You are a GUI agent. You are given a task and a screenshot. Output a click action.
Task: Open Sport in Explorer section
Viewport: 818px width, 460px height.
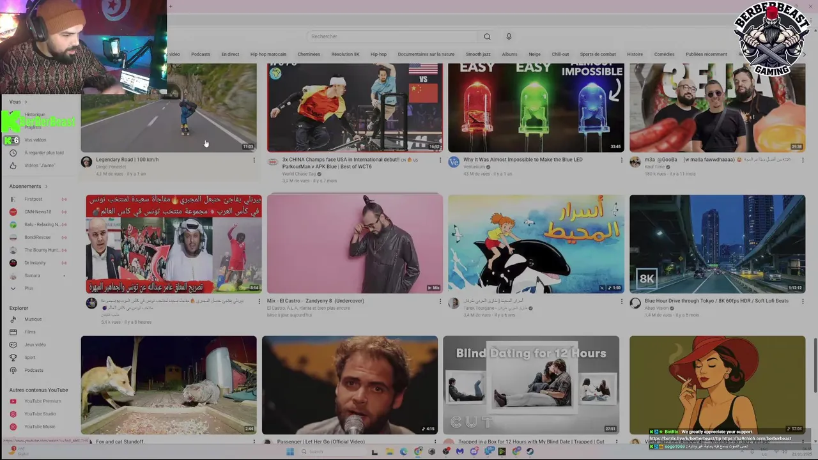click(30, 358)
